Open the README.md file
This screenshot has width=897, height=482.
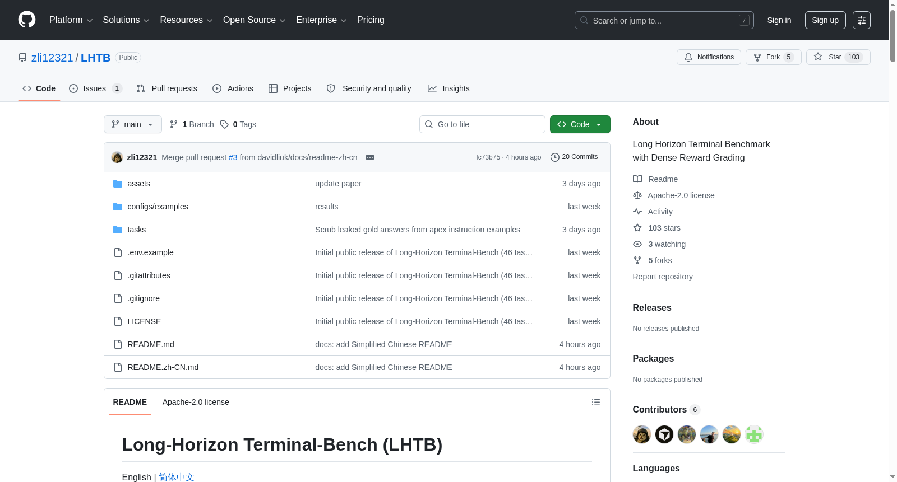point(151,344)
